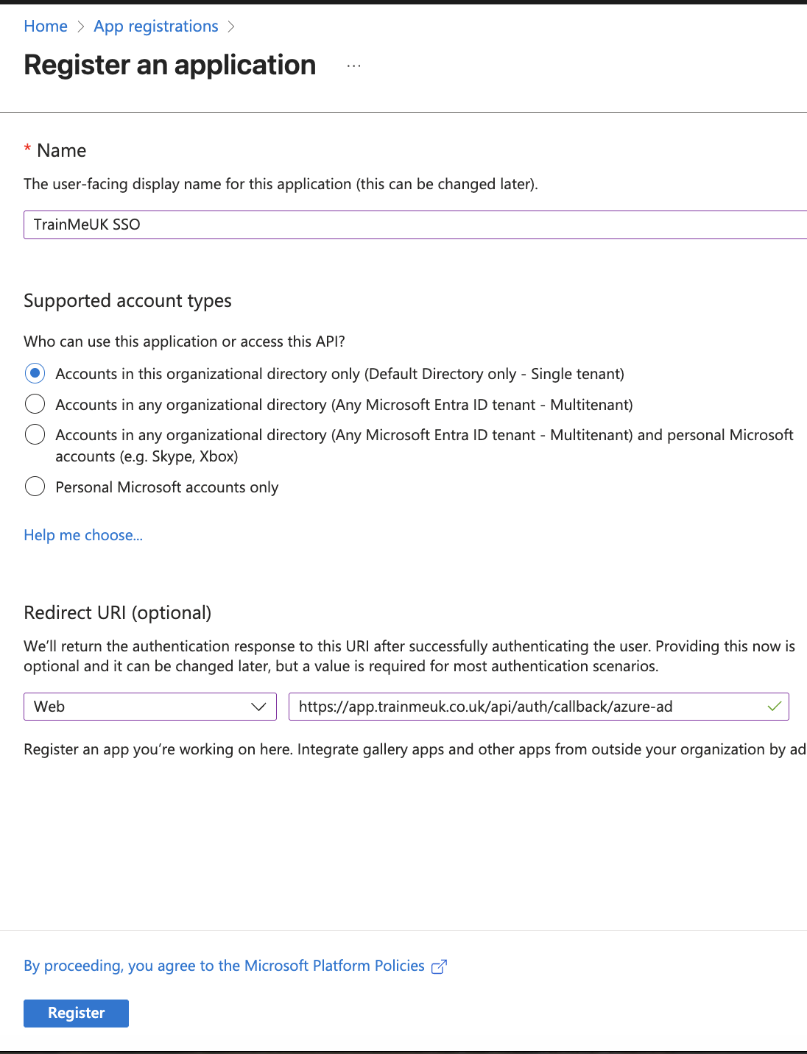Open the chevron after App registrations breadcrumb

232,26
